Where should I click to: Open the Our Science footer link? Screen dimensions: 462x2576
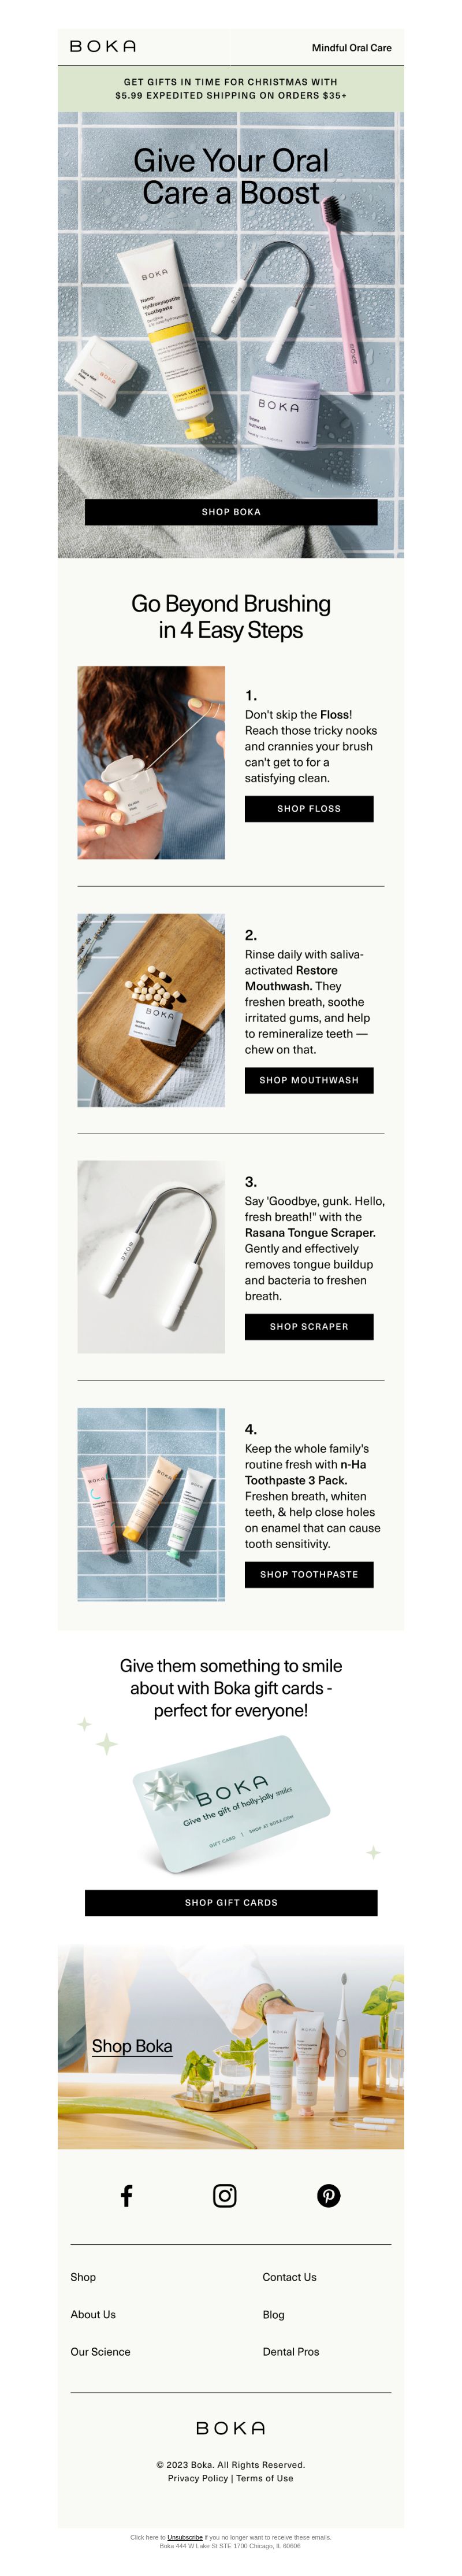(100, 2352)
